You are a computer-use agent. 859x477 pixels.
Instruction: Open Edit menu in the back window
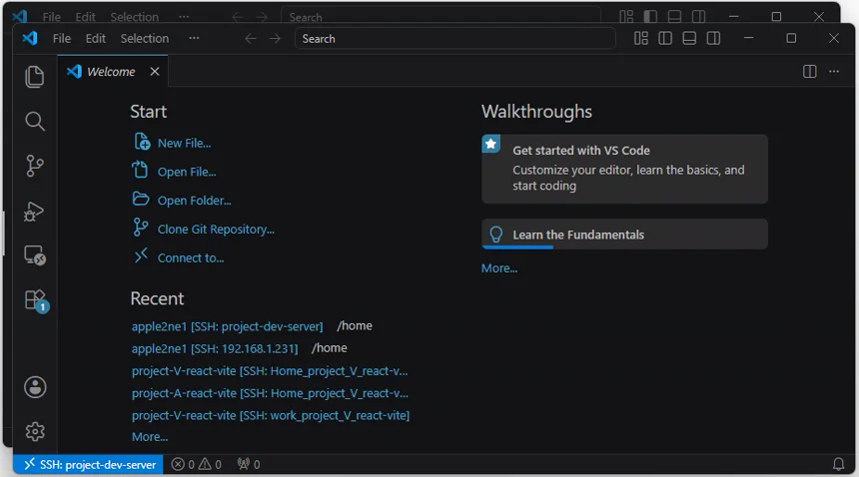click(x=86, y=17)
